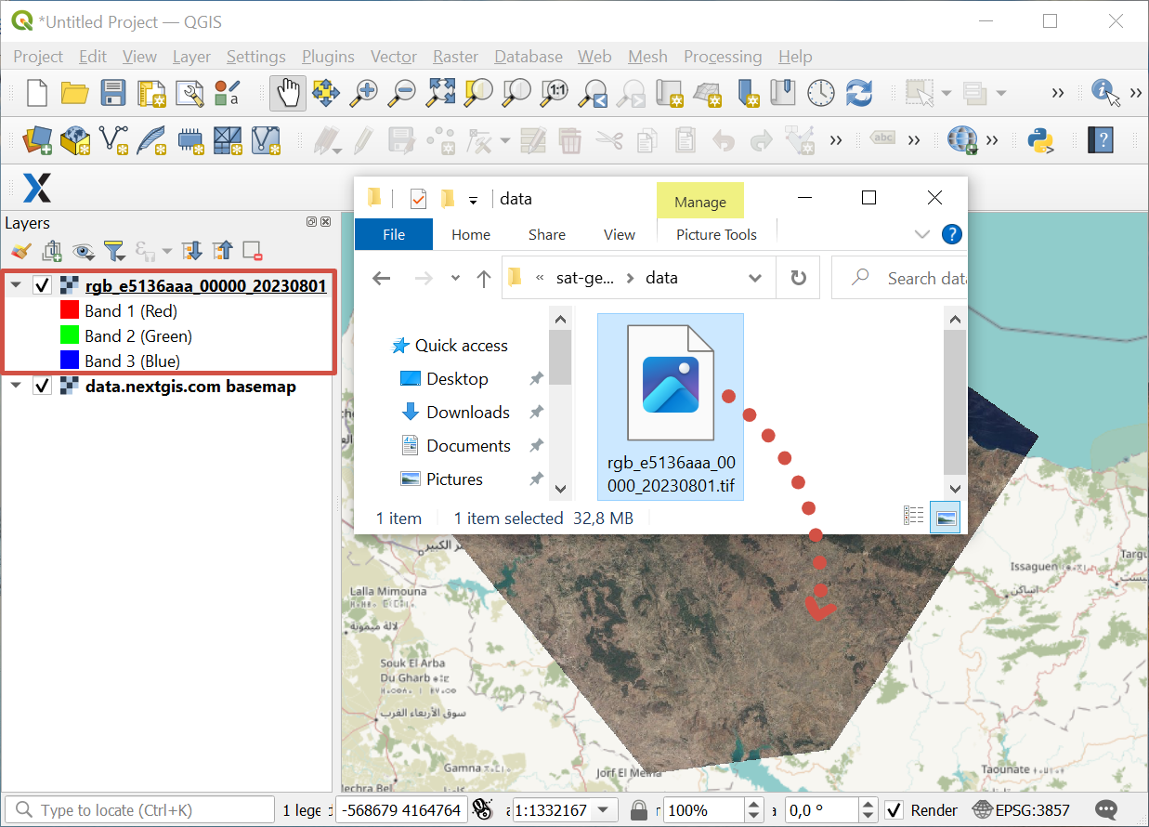The image size is (1149, 827).
Task: Click the Zoom Full extent icon
Action: coord(439,92)
